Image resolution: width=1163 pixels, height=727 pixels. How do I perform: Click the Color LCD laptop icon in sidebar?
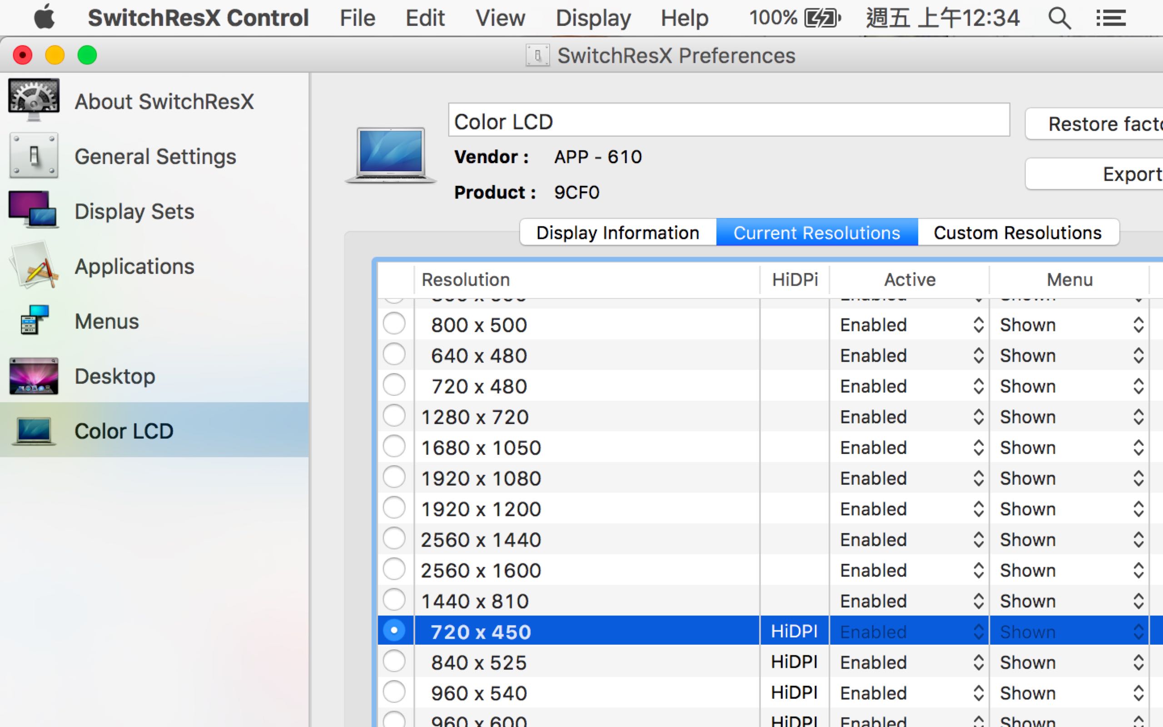coord(34,431)
